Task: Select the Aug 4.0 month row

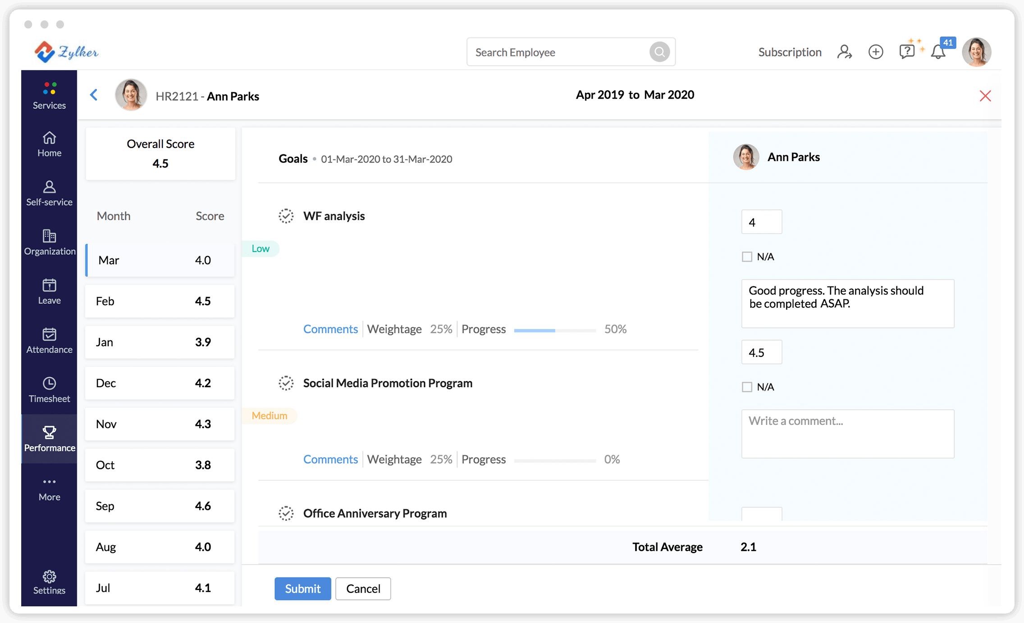Action: tap(160, 547)
